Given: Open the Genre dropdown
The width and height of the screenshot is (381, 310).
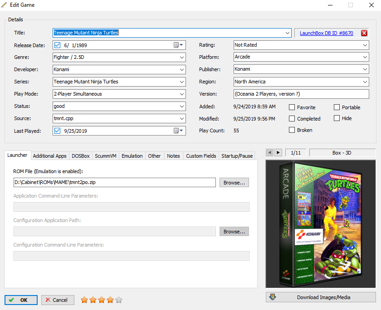Looking at the screenshot, I should 182,57.
